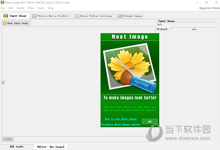Select the Input Image tab
The width and height of the screenshot is (220, 150).
click(x=15, y=16)
